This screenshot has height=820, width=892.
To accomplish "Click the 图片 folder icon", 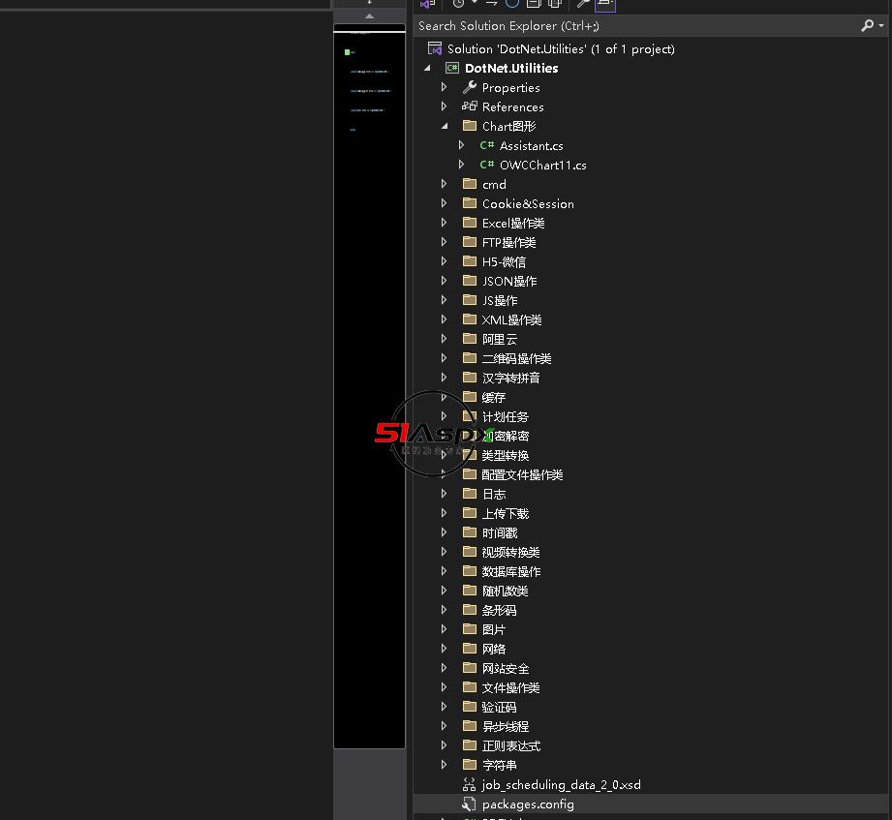I will point(470,628).
